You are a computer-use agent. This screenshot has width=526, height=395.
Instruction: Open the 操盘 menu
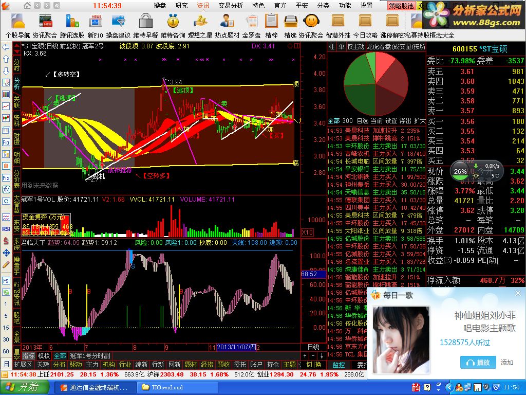point(160,5)
